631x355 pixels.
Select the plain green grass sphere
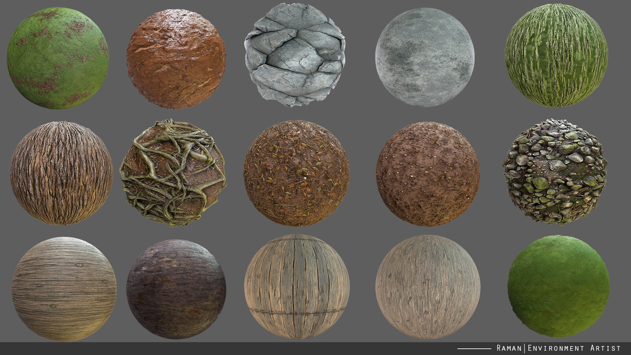[x=558, y=286]
